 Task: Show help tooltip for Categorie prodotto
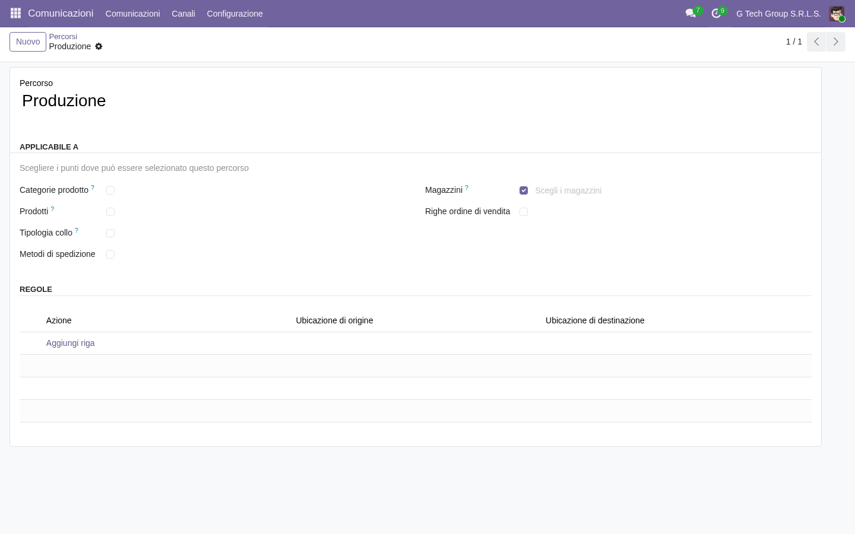(x=93, y=187)
